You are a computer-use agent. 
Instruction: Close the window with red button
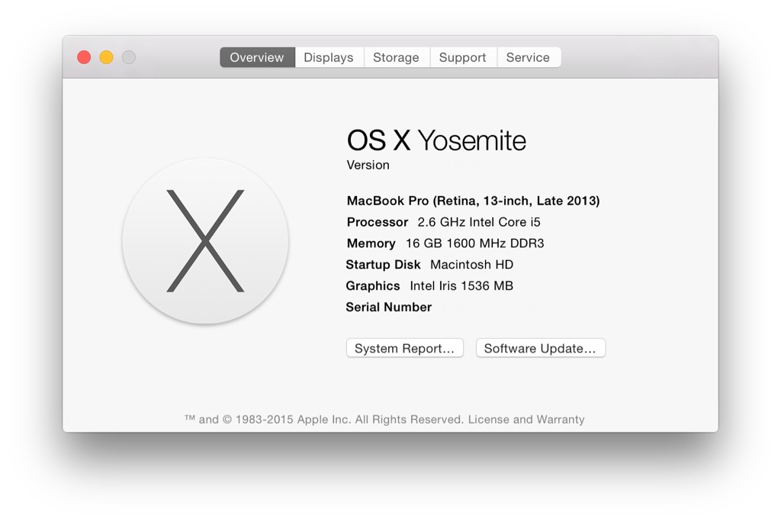coord(84,57)
